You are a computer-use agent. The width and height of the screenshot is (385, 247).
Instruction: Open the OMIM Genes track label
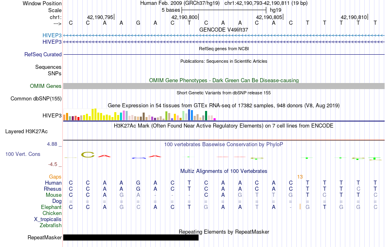[45, 86]
